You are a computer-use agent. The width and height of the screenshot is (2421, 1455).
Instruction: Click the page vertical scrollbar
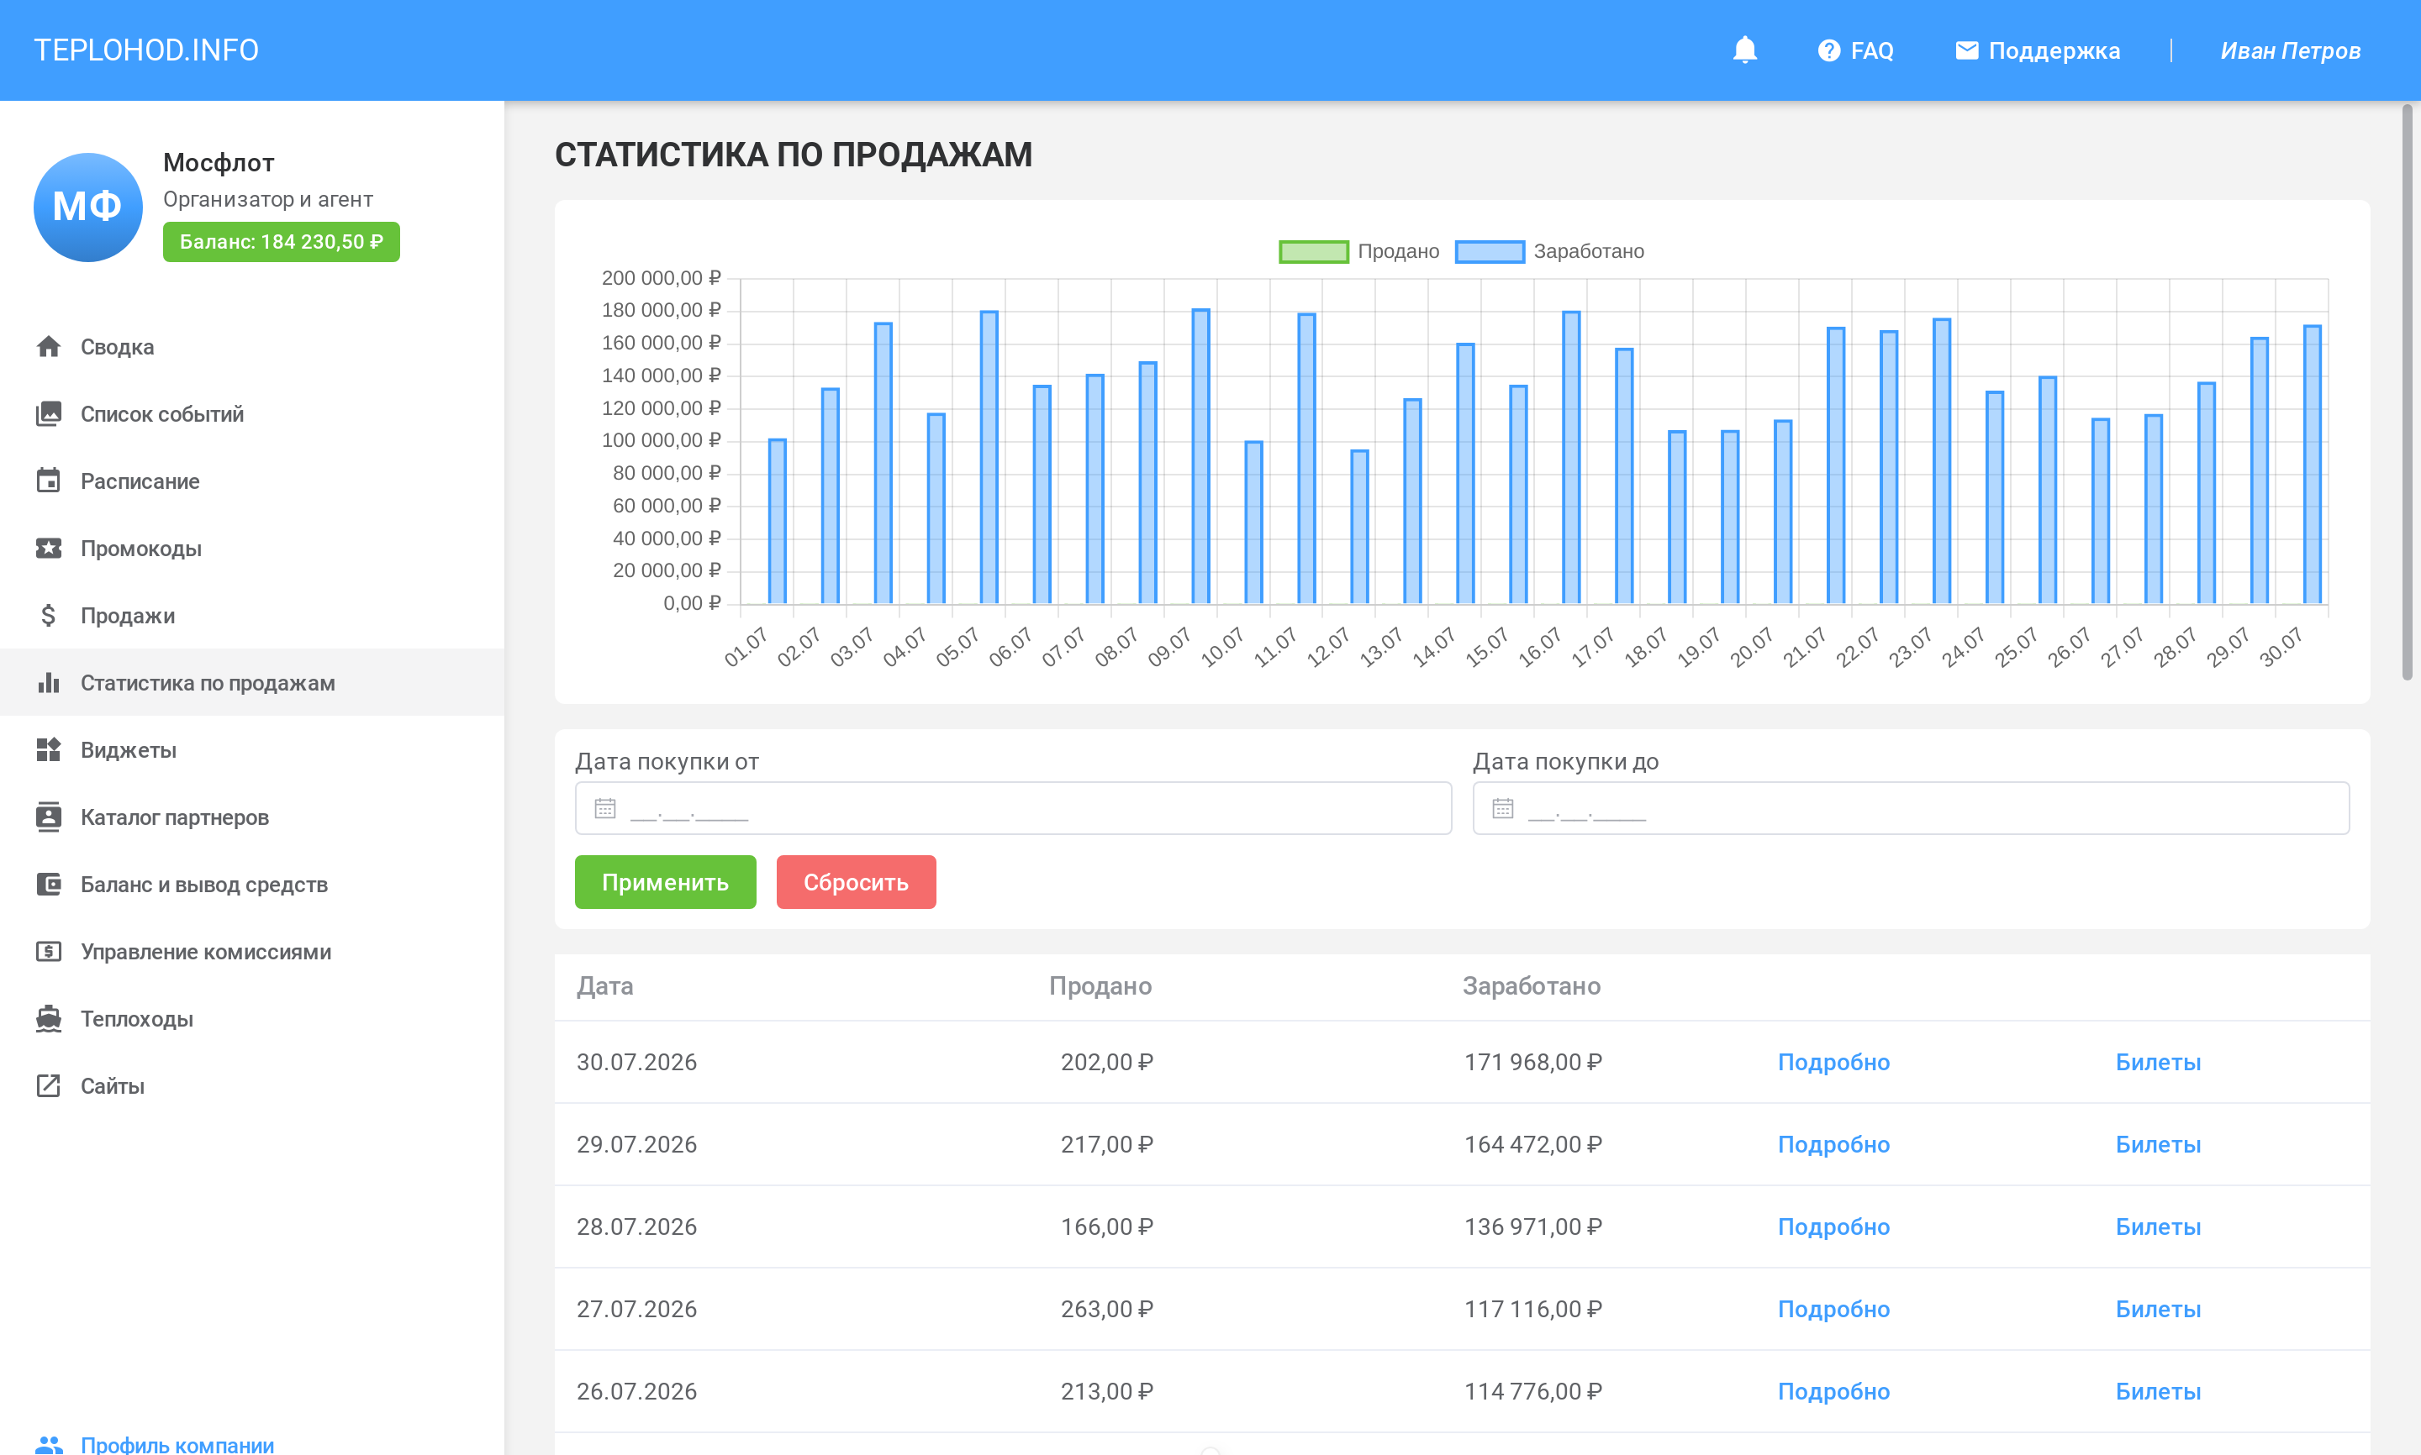point(2408,392)
